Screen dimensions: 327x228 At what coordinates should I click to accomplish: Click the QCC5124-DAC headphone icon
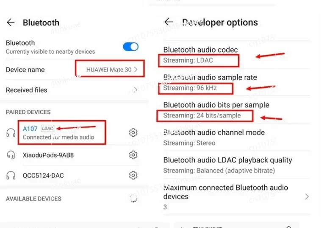[x=11, y=175]
